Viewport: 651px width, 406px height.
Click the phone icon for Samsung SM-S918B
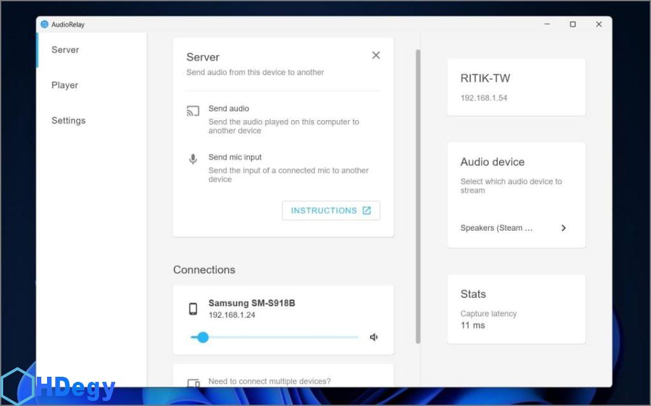[x=193, y=309]
